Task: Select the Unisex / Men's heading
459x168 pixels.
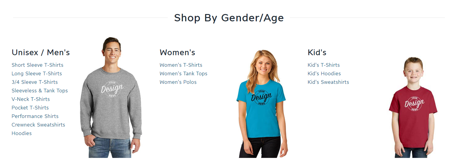Action: tap(41, 52)
